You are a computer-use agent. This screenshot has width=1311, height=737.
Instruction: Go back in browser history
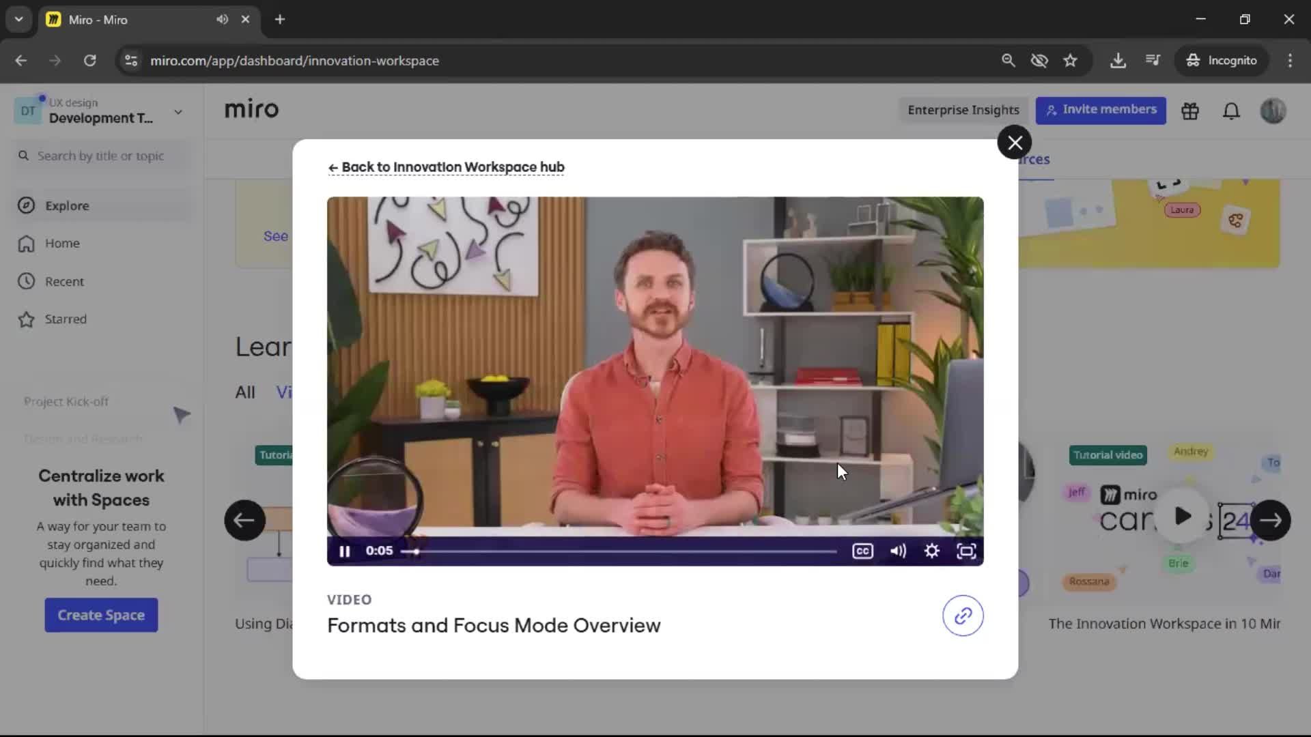point(21,61)
